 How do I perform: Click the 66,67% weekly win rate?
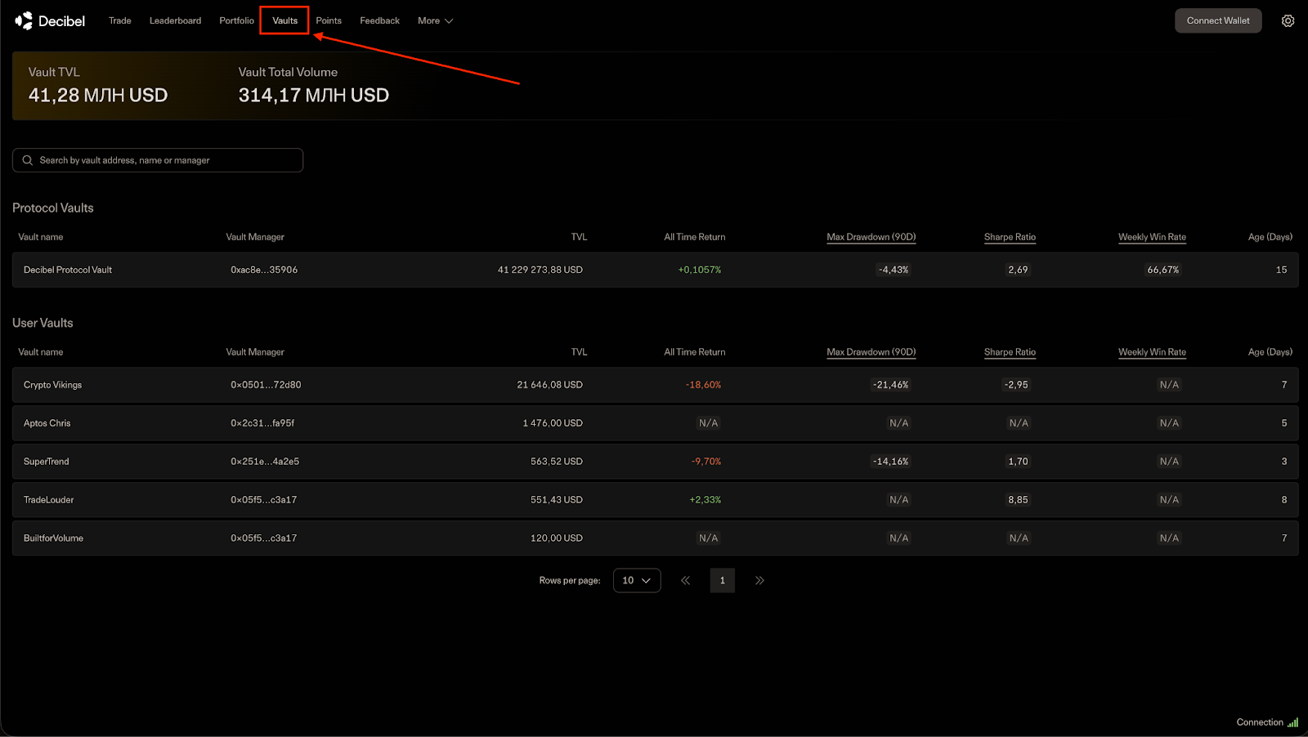pos(1163,270)
